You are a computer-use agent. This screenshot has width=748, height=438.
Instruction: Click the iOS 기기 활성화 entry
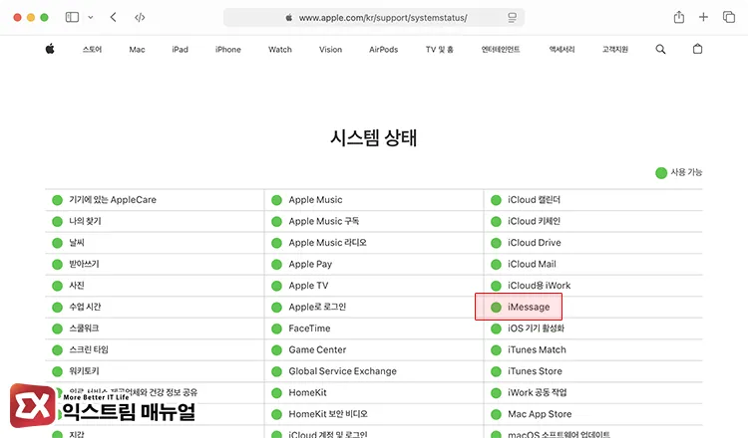(x=536, y=328)
